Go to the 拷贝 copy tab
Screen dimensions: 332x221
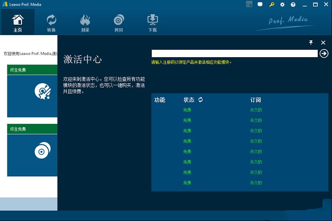click(x=119, y=23)
